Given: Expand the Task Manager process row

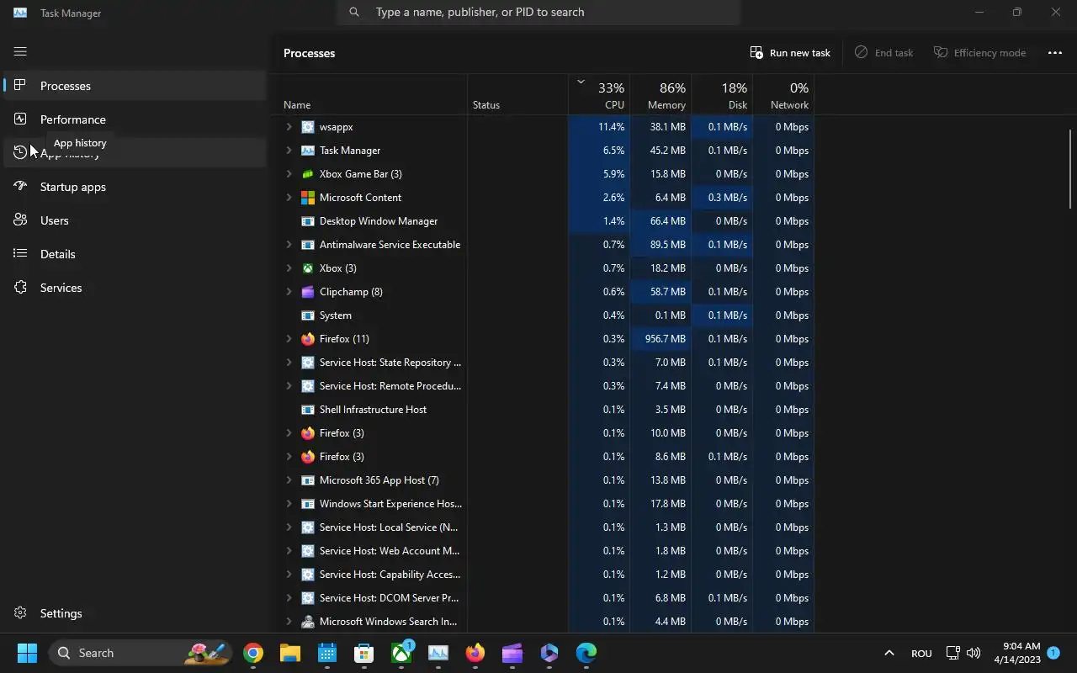Looking at the screenshot, I should coord(289,151).
